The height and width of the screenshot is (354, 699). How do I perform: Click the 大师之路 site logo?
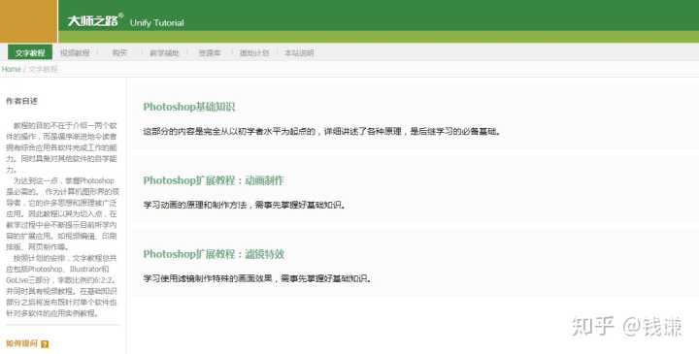[x=95, y=20]
